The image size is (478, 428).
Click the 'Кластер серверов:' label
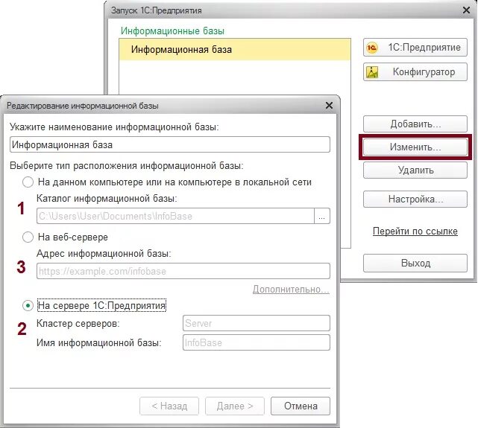pos(78,323)
